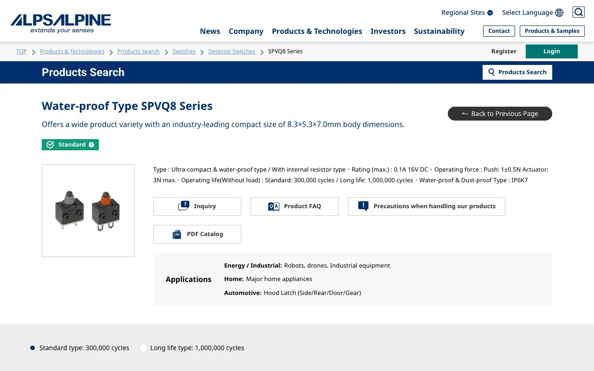The height and width of the screenshot is (371, 594).
Task: Click the 'Robots, drones, Industrial equipment' text
Action: click(337, 266)
